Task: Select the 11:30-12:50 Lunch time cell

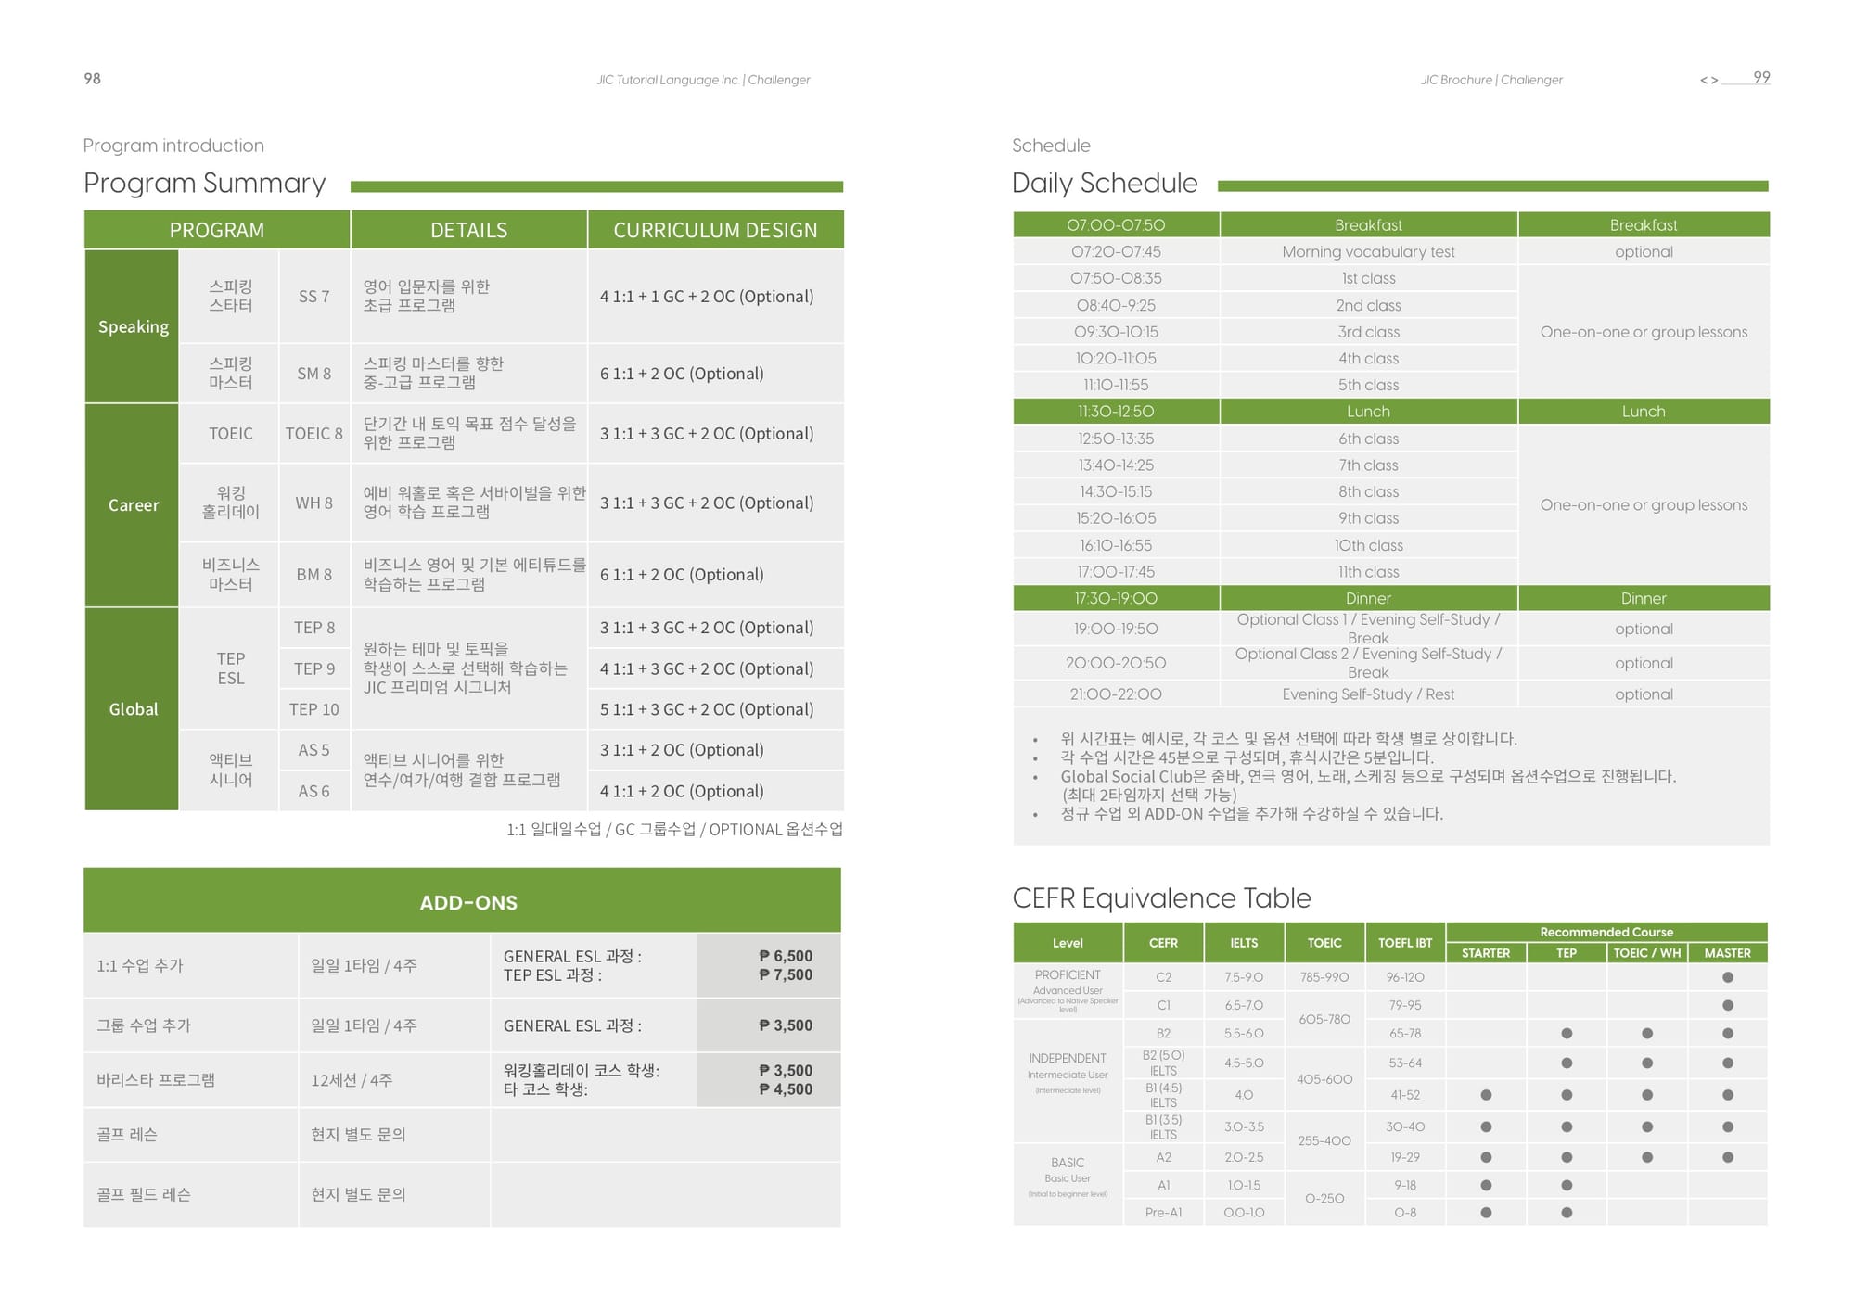Action: pos(1116,412)
